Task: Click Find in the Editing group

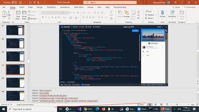Action: coord(148,12)
